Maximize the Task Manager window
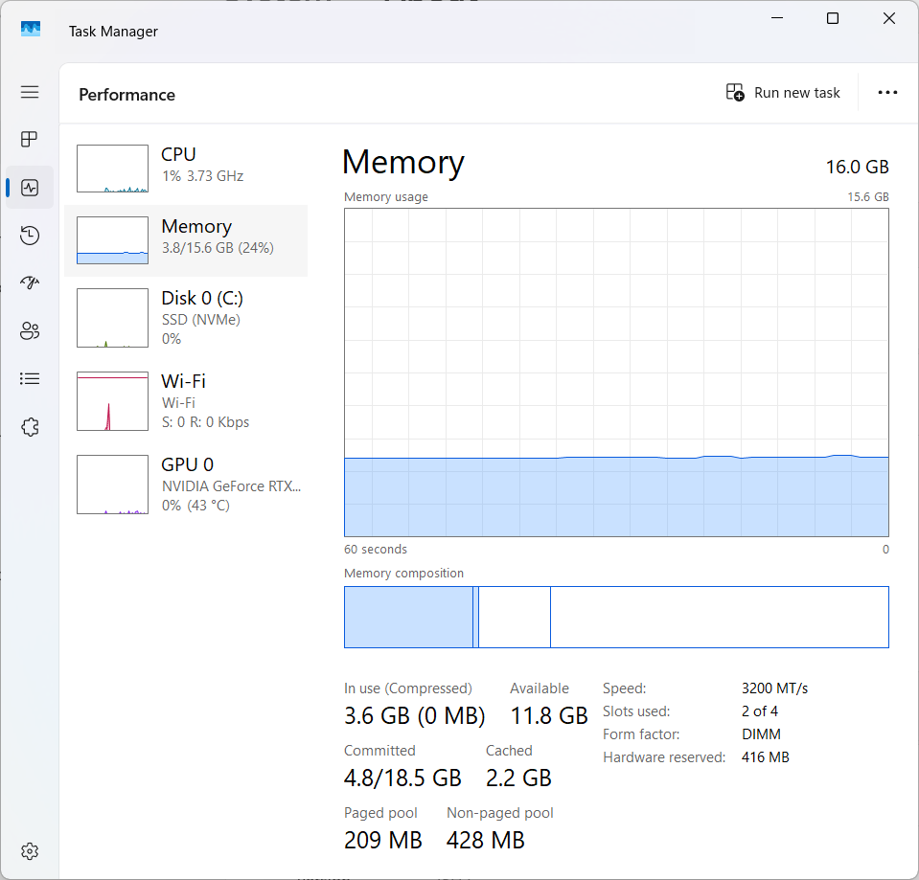The image size is (919, 880). [x=833, y=19]
